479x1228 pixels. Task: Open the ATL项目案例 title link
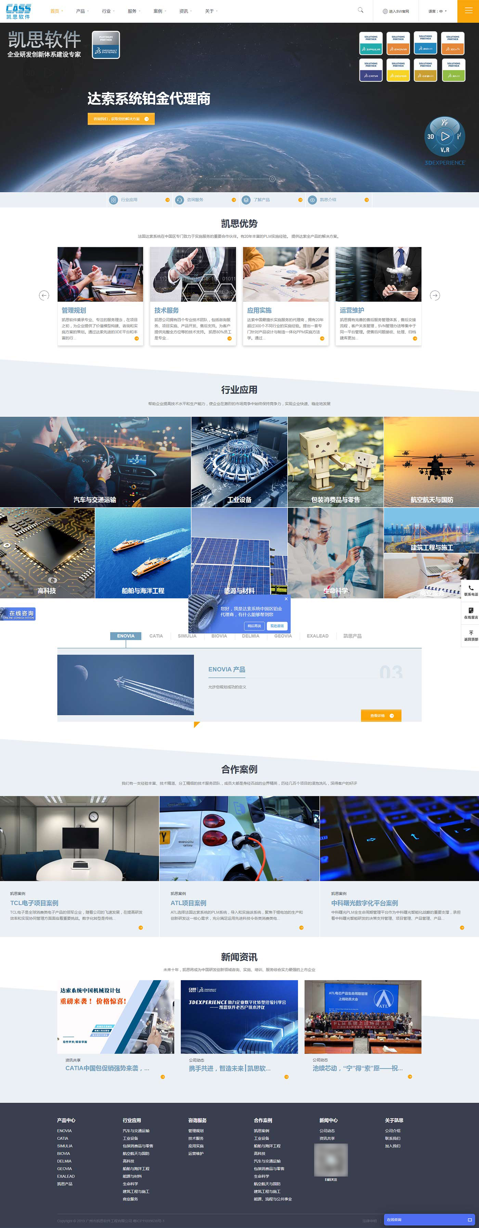(189, 903)
